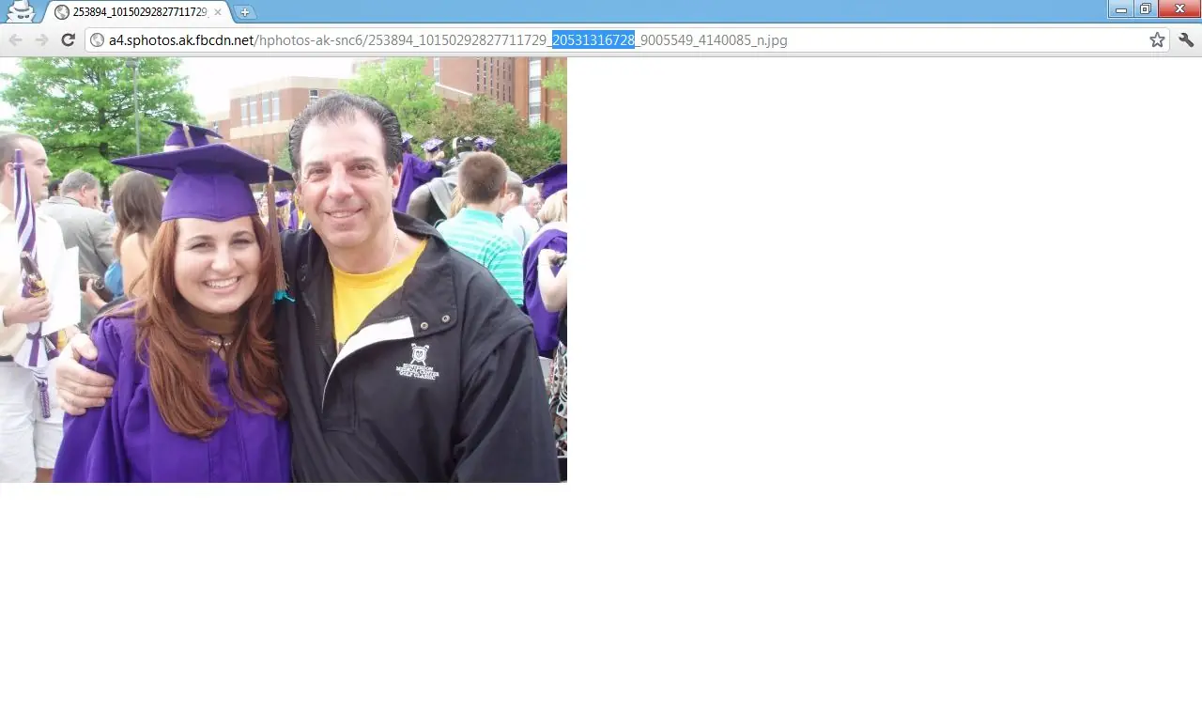This screenshot has height=714, width=1202.
Task: Reload the current page
Action: (68, 39)
